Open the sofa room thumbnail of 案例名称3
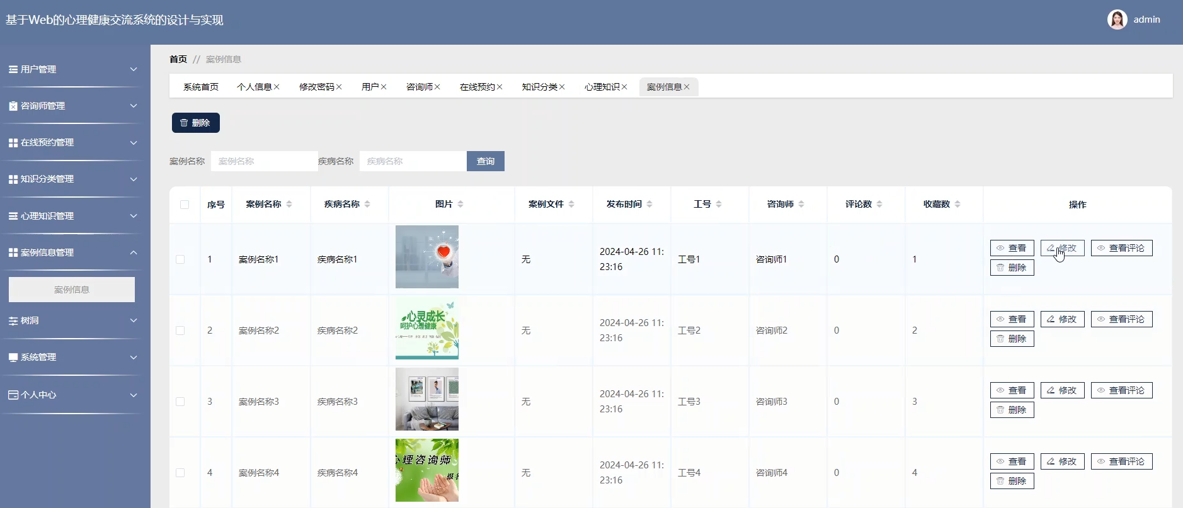 click(x=427, y=399)
